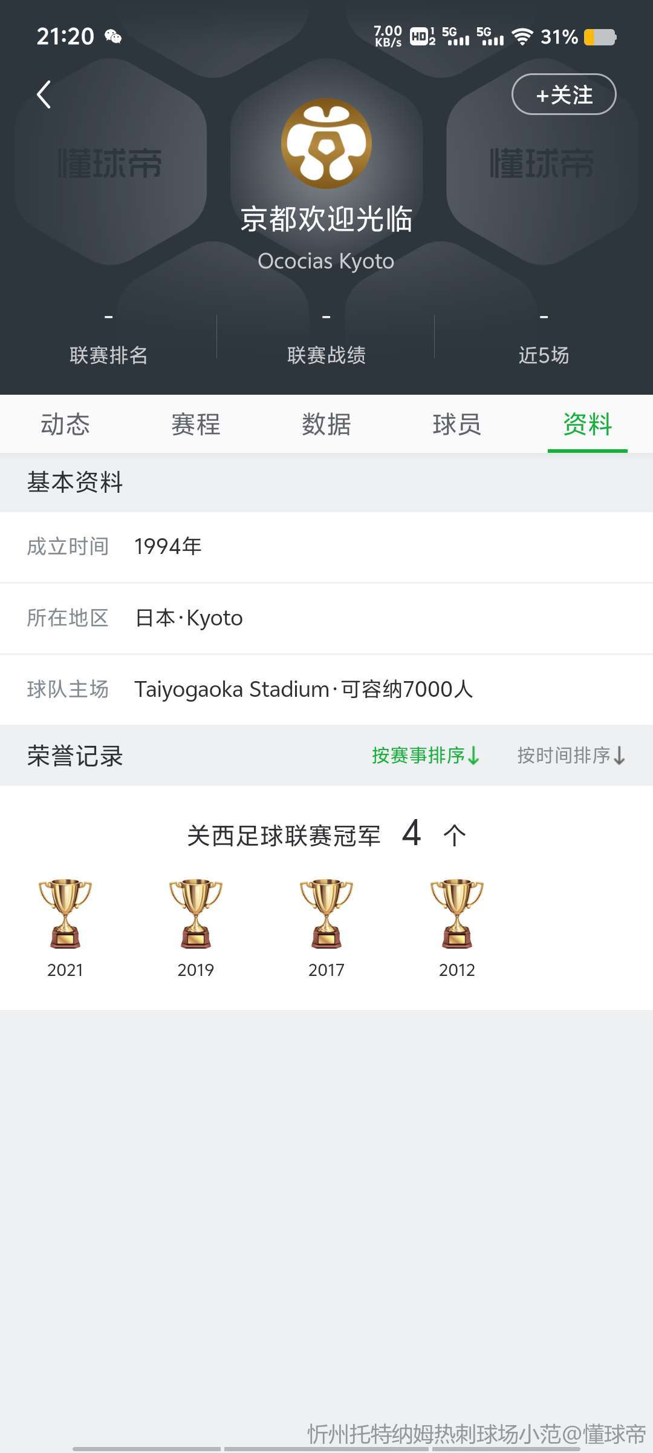Image resolution: width=653 pixels, height=1453 pixels.
Task: Tap the 2012 trophy icon
Action: [x=457, y=913]
